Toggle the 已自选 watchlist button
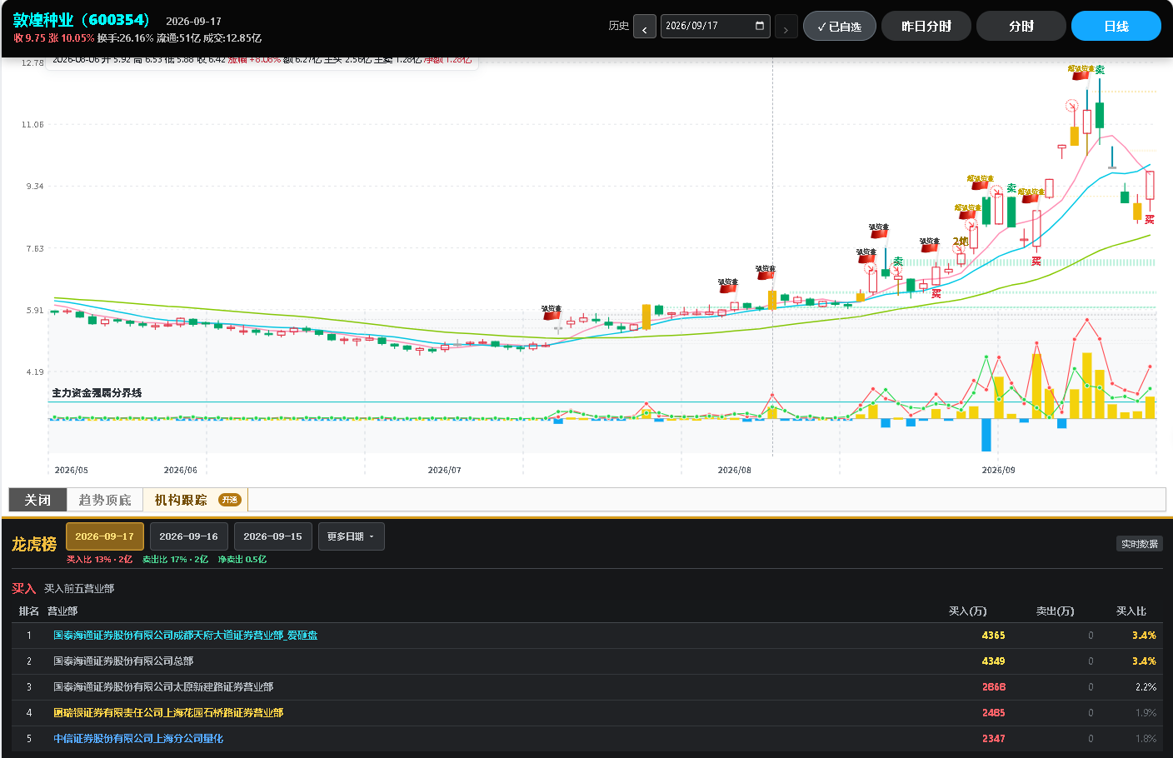The width and height of the screenshot is (1173, 758). tap(839, 26)
